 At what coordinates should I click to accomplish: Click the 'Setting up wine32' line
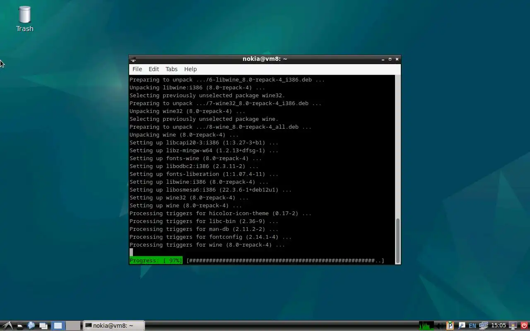[189, 198]
